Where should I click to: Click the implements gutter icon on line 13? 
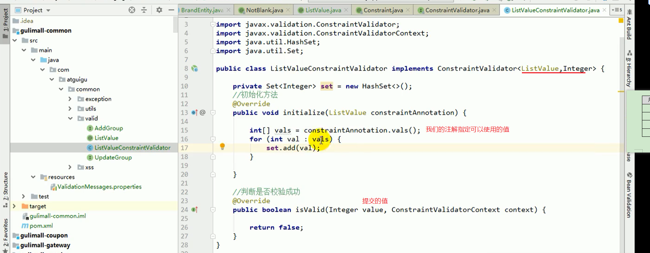194,113
